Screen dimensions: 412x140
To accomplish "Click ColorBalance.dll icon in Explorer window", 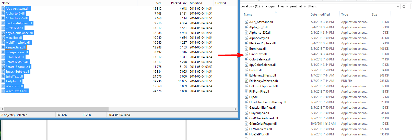I will (246, 59).
